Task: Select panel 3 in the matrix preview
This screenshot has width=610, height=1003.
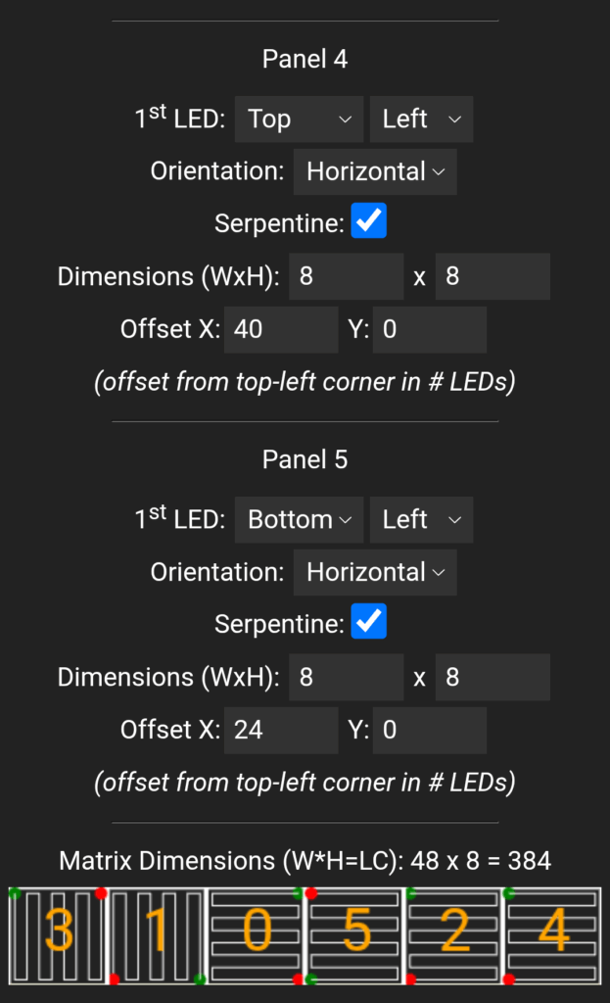Action: [58, 935]
